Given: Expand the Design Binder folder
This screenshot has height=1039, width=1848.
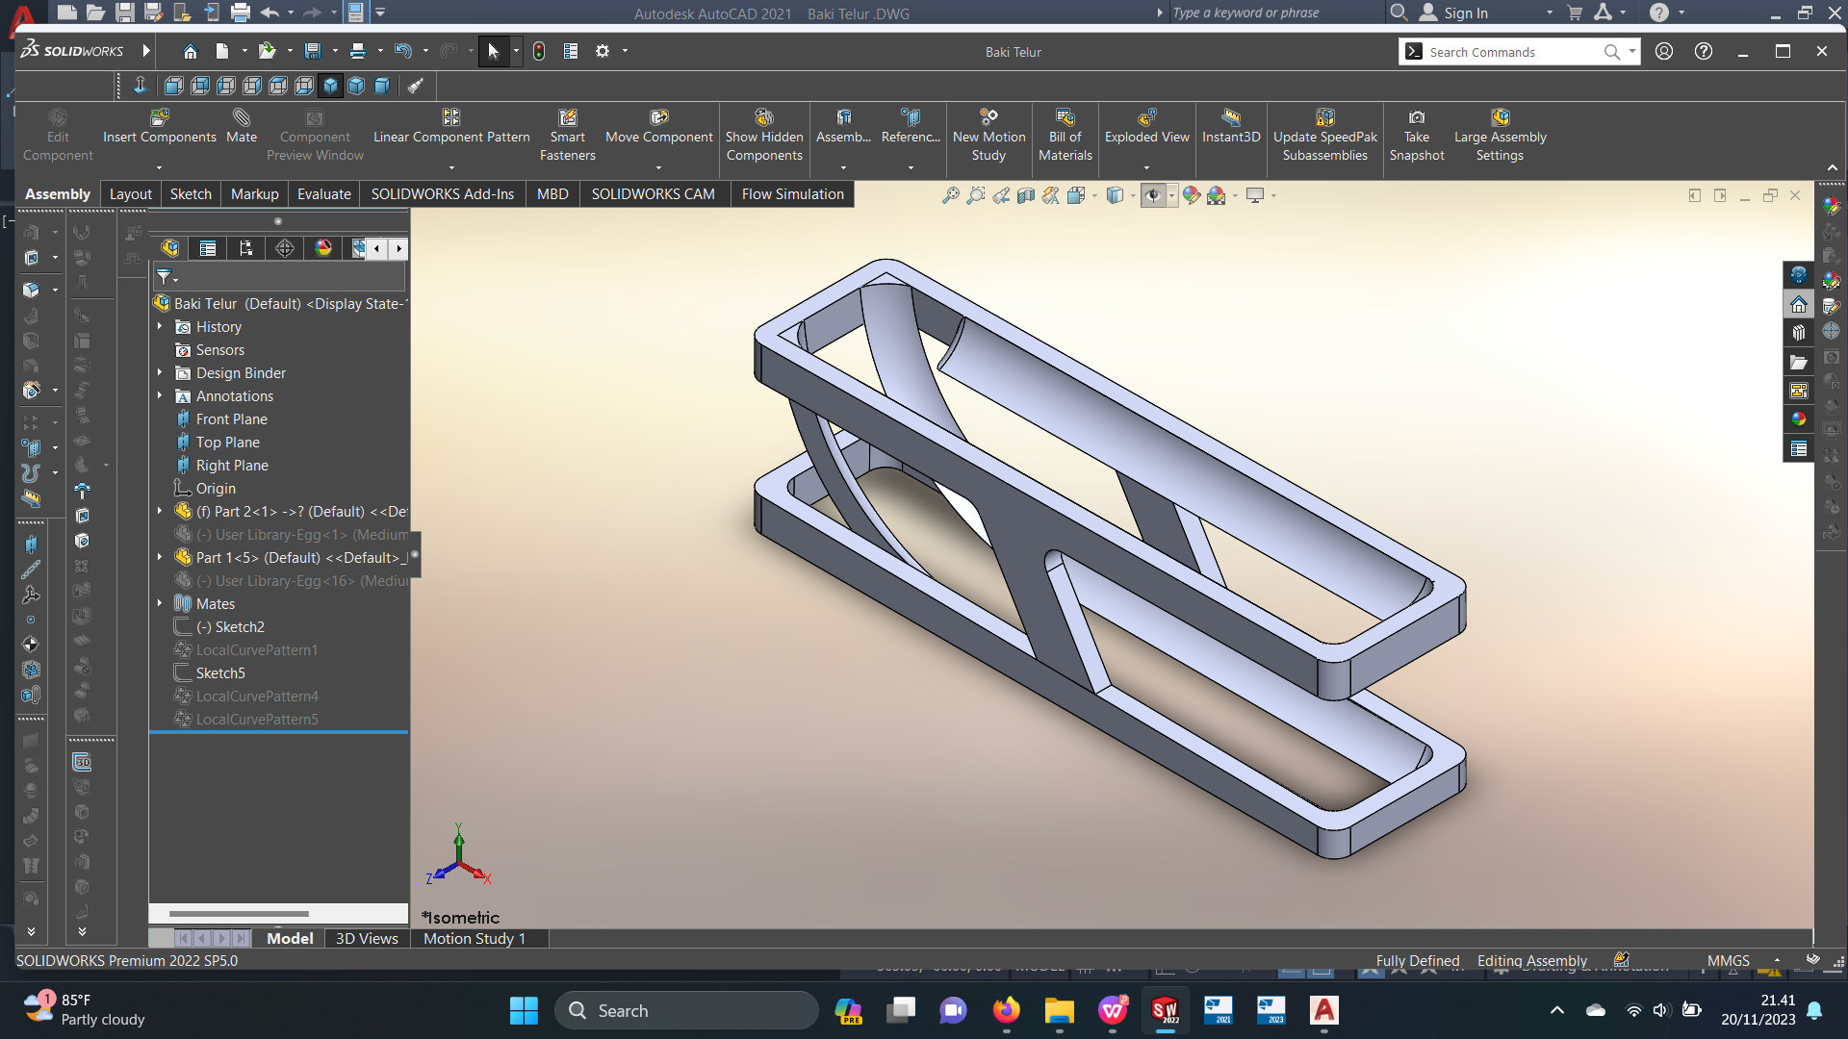Looking at the screenshot, I should (x=160, y=373).
